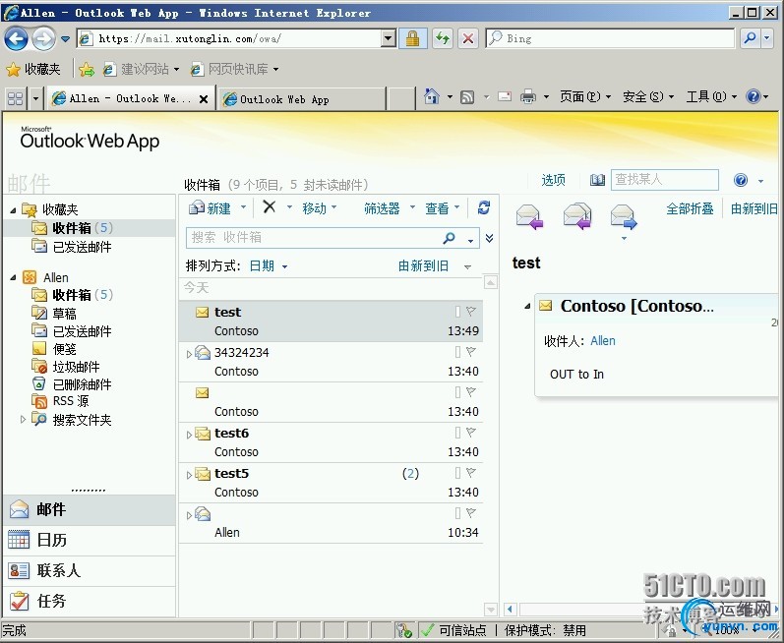Open the Favorites star button

(x=33, y=69)
